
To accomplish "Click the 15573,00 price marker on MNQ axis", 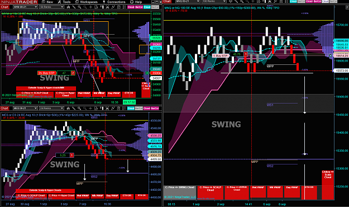I will tap(341, 70).
